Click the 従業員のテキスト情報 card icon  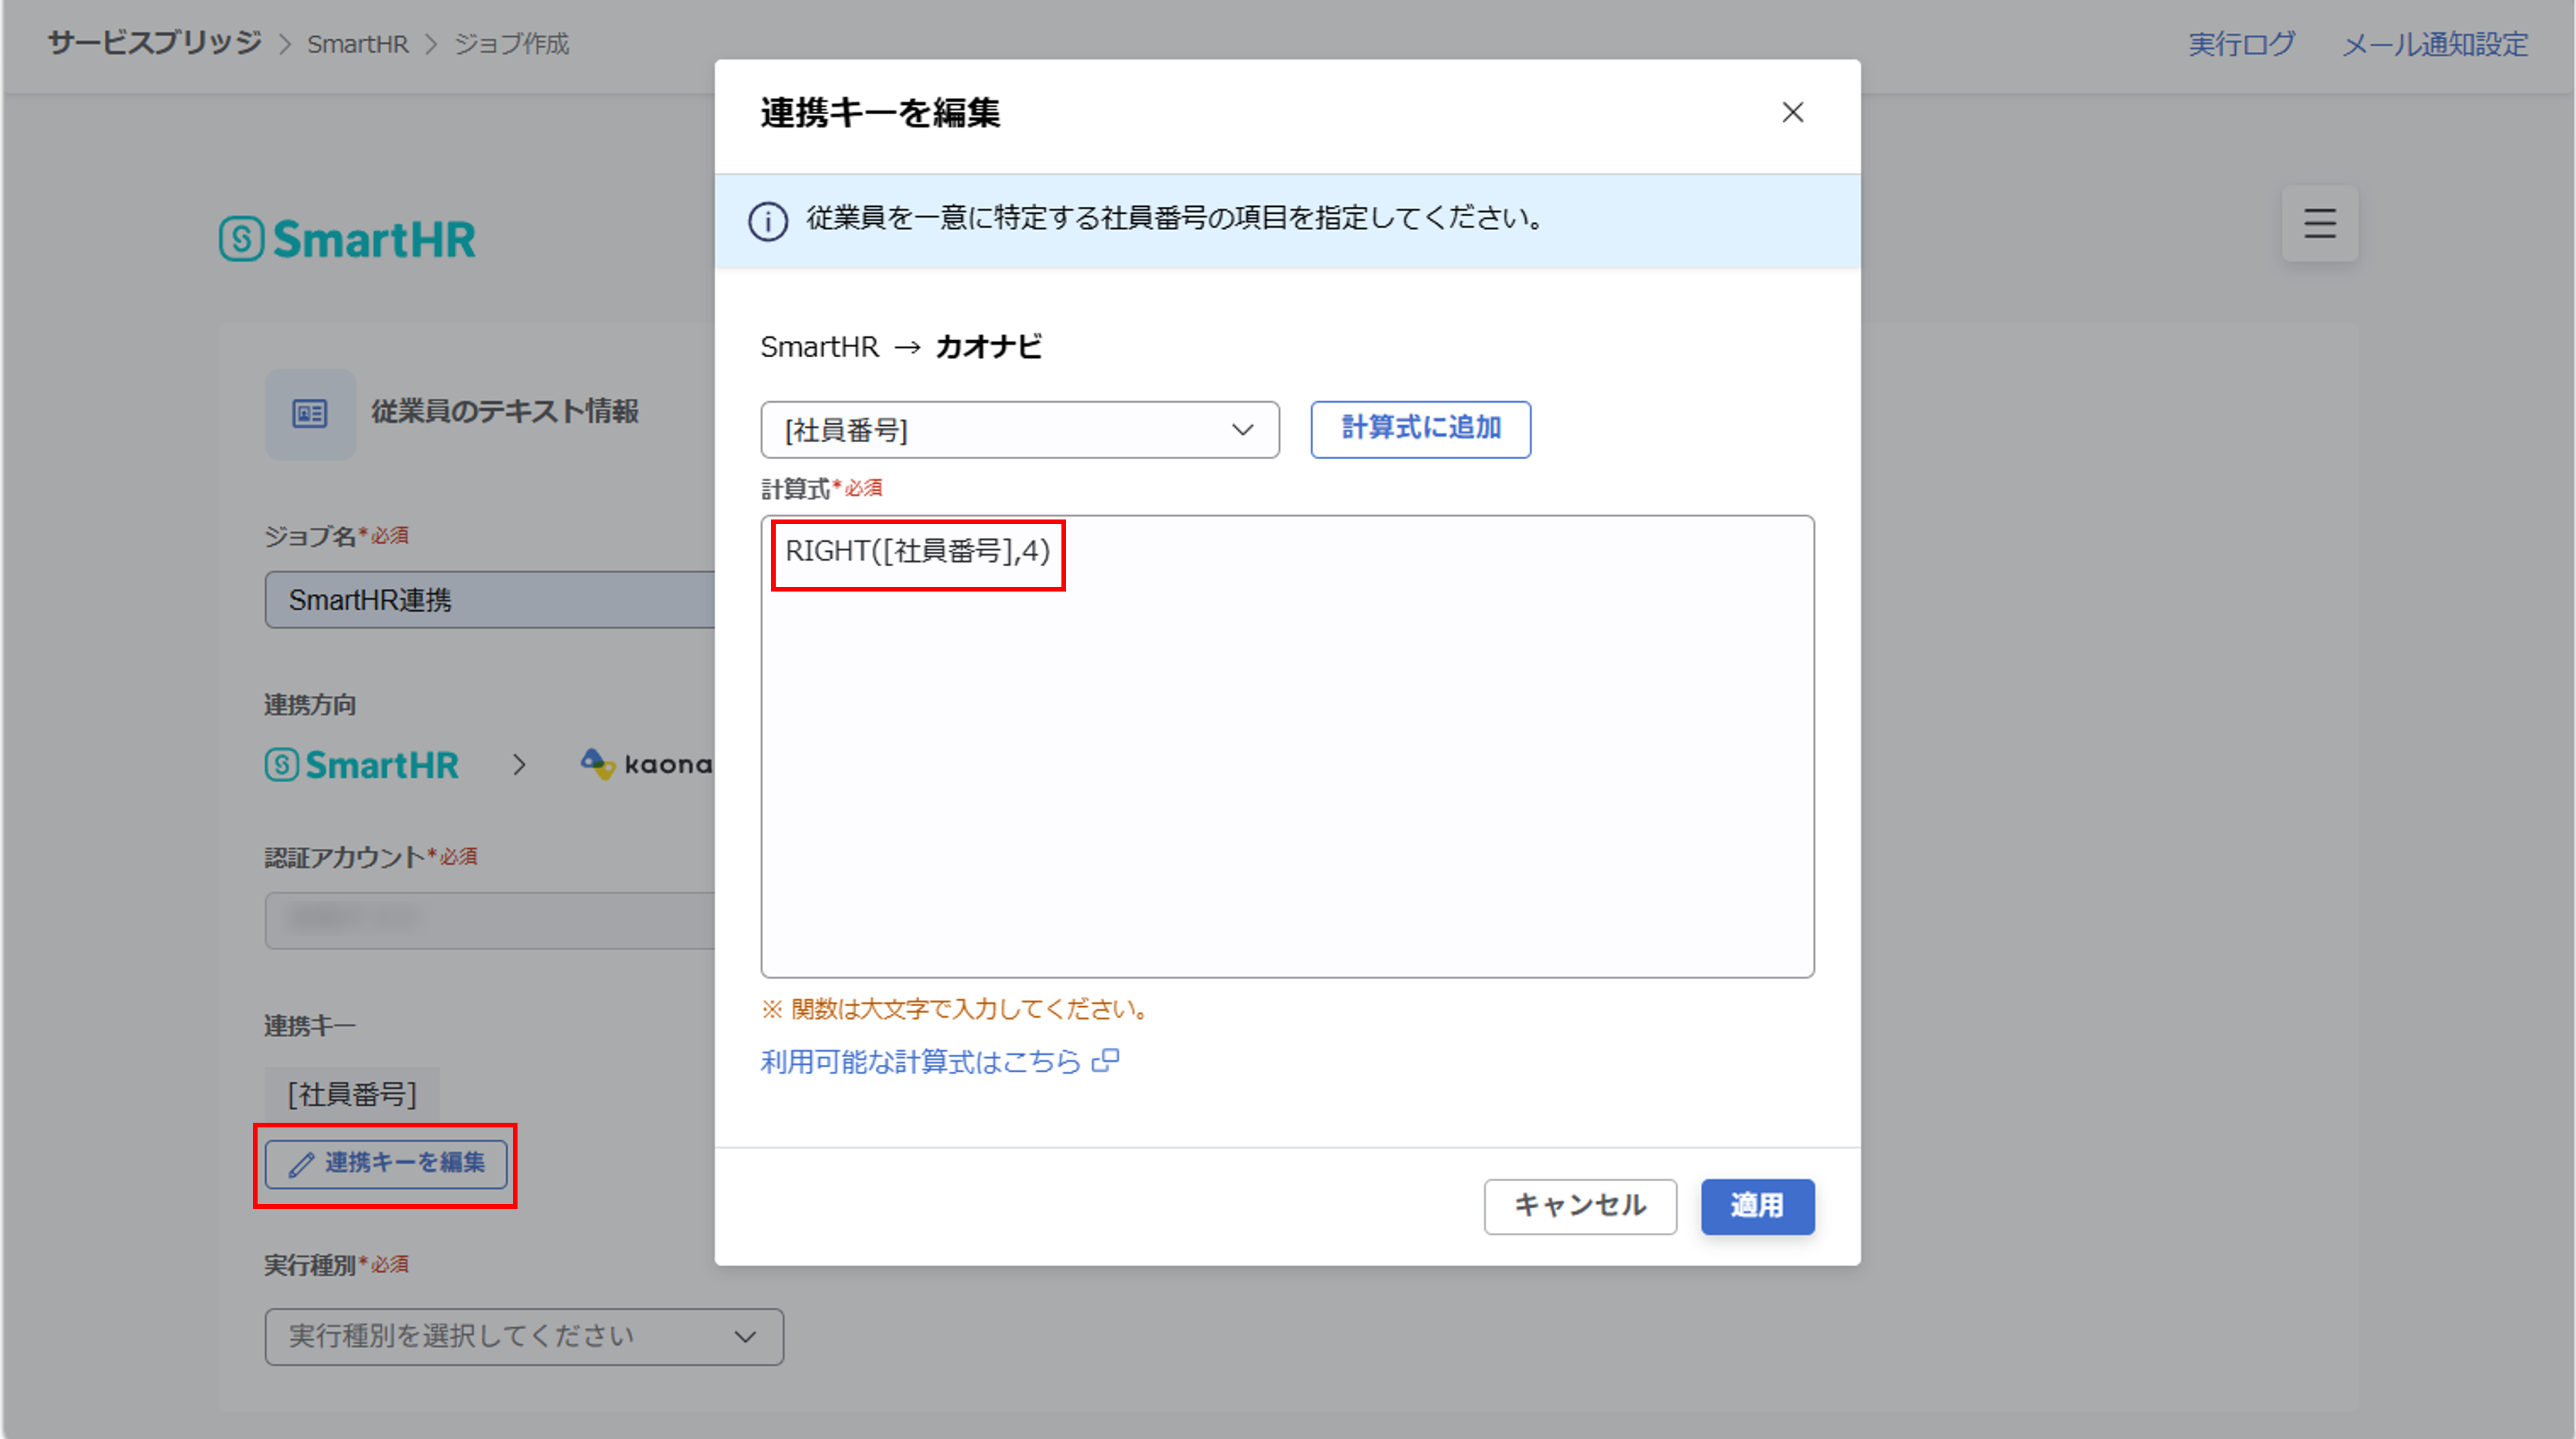pos(310,413)
